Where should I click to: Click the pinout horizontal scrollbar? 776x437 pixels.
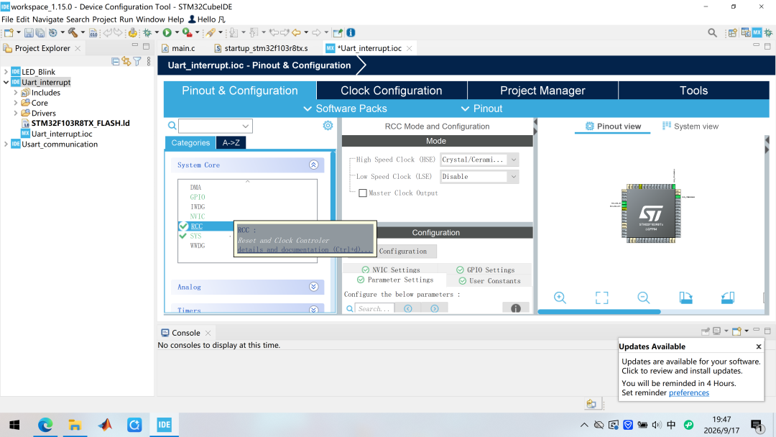coord(599,312)
